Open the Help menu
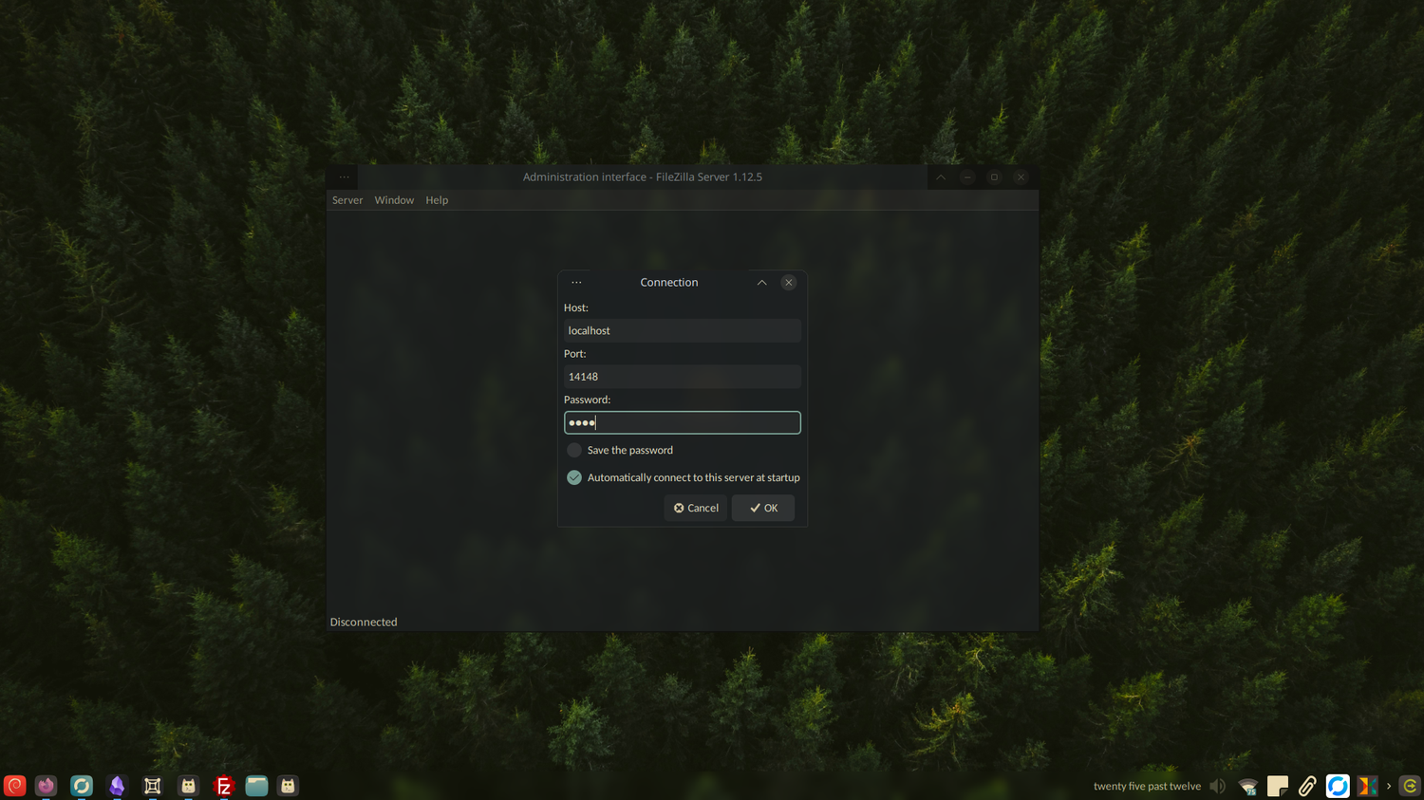Image resolution: width=1424 pixels, height=800 pixels. (437, 200)
